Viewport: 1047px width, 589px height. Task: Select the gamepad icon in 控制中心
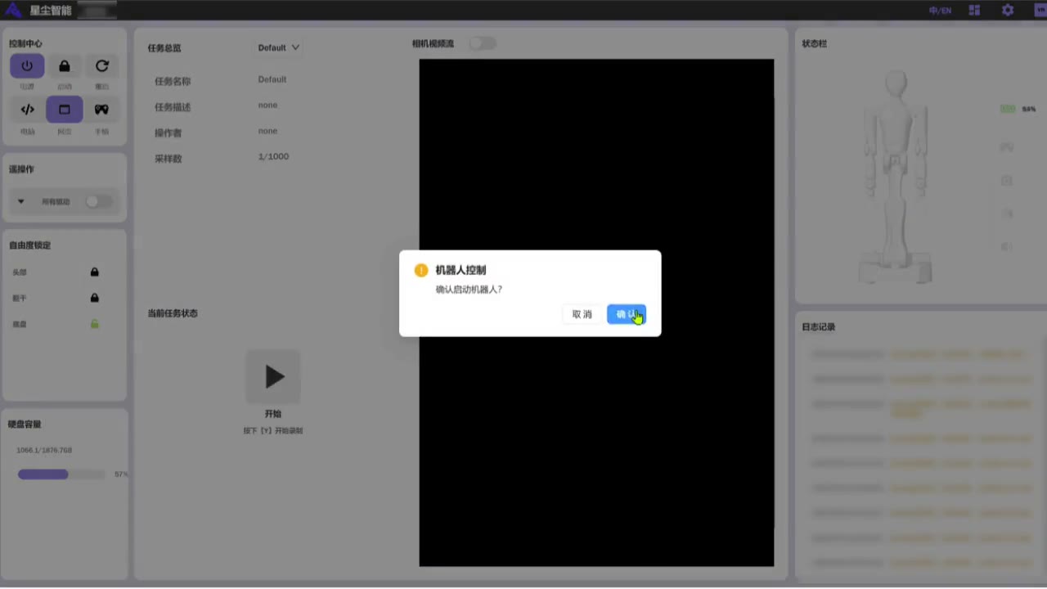101,110
